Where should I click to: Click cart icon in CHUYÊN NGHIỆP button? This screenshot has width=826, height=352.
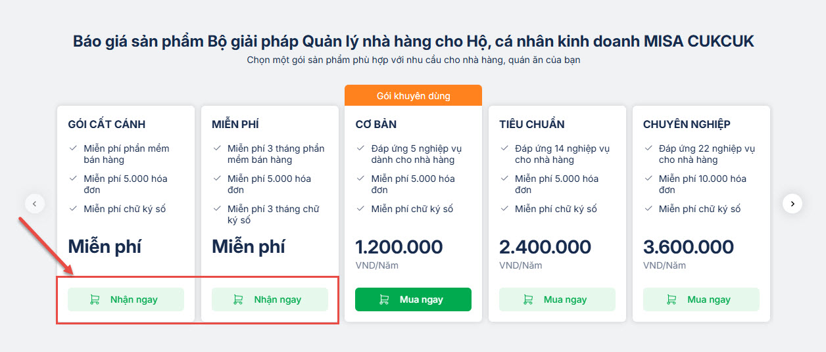tap(671, 299)
